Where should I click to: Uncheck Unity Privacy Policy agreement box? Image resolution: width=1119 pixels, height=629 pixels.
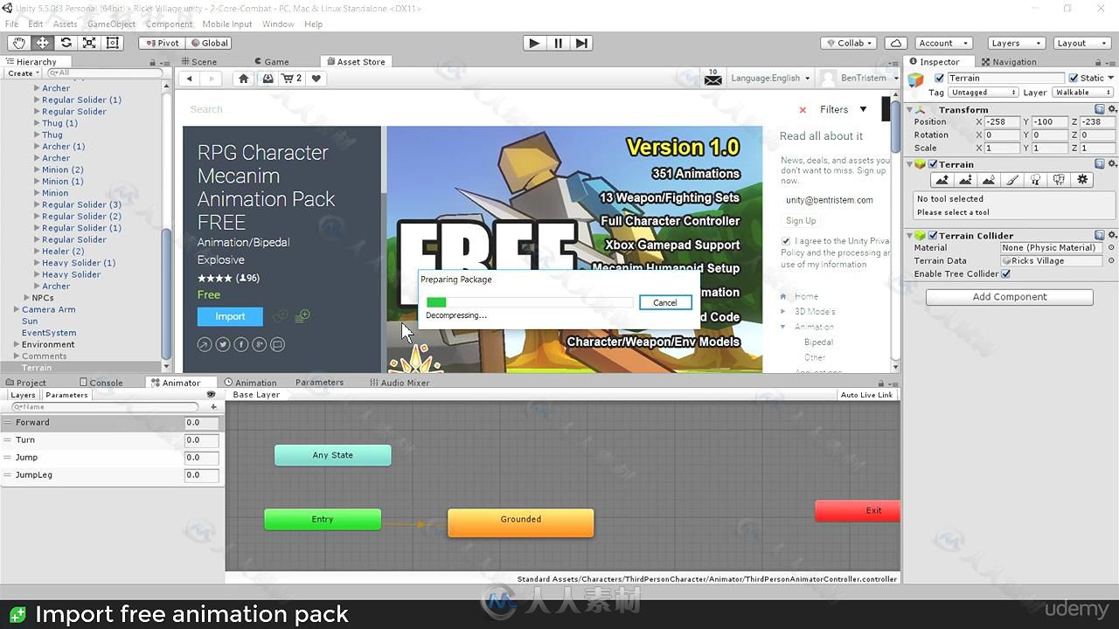pos(786,241)
